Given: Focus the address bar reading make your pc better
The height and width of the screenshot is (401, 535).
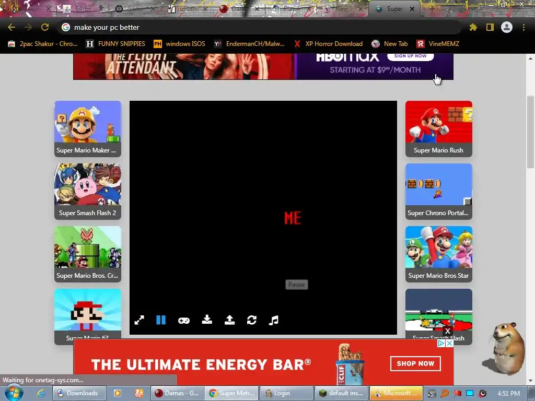Looking at the screenshot, I should tap(259, 27).
